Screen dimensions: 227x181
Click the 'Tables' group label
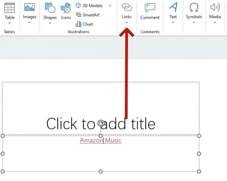10,32
